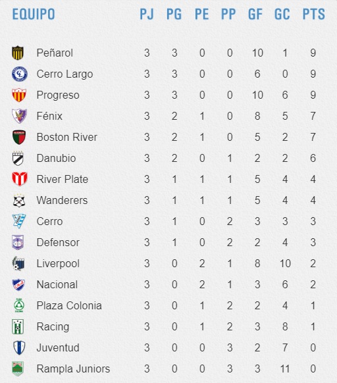Click the Liverpool team crest
The image size is (337, 383).
click(18, 263)
